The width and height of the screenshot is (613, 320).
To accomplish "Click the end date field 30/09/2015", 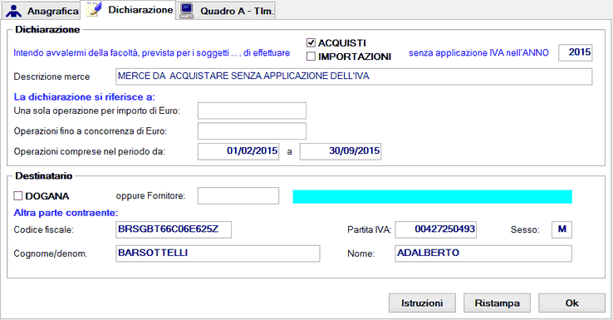I will click(341, 151).
